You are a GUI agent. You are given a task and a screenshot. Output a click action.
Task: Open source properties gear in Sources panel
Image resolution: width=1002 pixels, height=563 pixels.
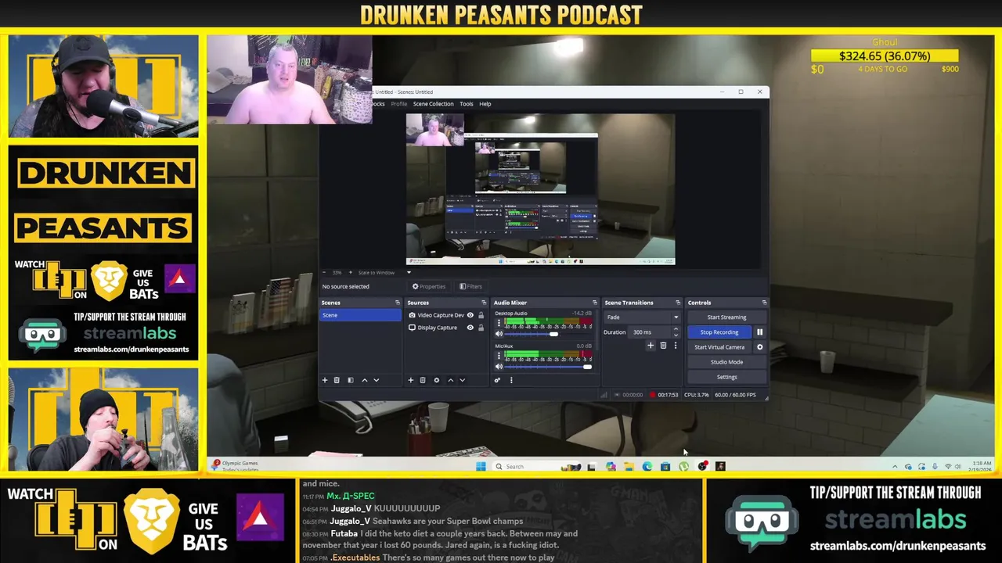(x=437, y=380)
